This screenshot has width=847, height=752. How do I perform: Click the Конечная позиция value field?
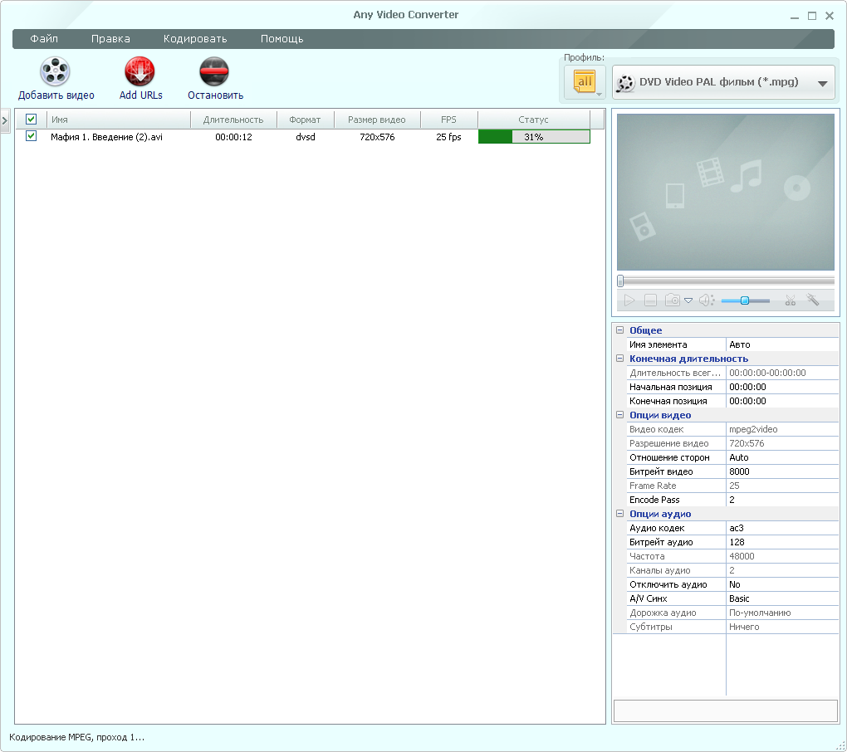[782, 401]
